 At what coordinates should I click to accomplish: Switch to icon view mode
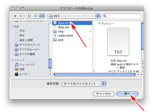[x=29, y=16]
